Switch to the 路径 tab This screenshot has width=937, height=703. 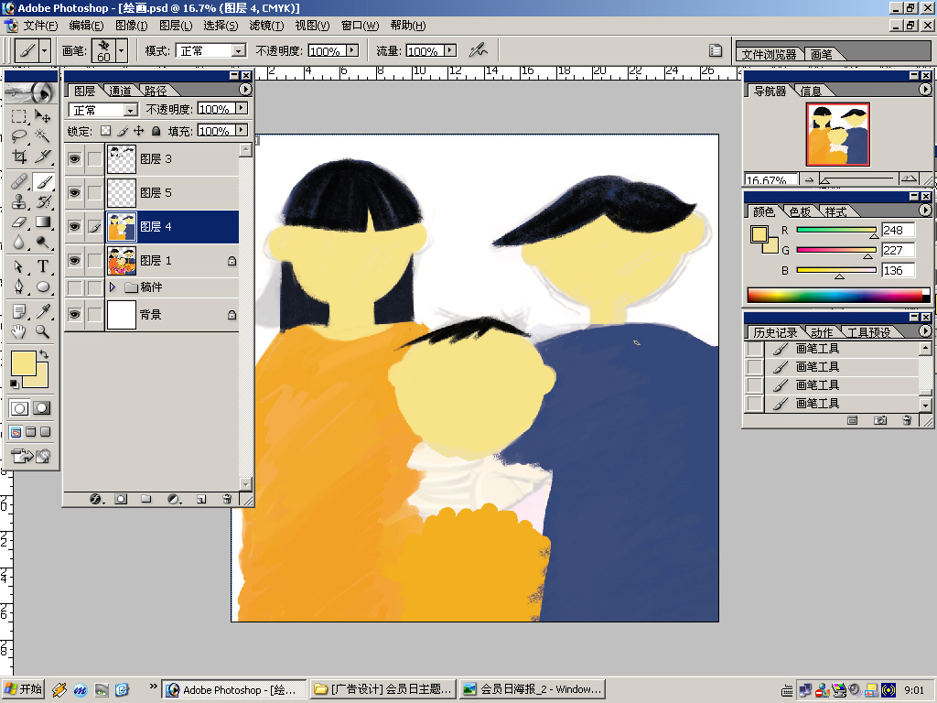[156, 91]
